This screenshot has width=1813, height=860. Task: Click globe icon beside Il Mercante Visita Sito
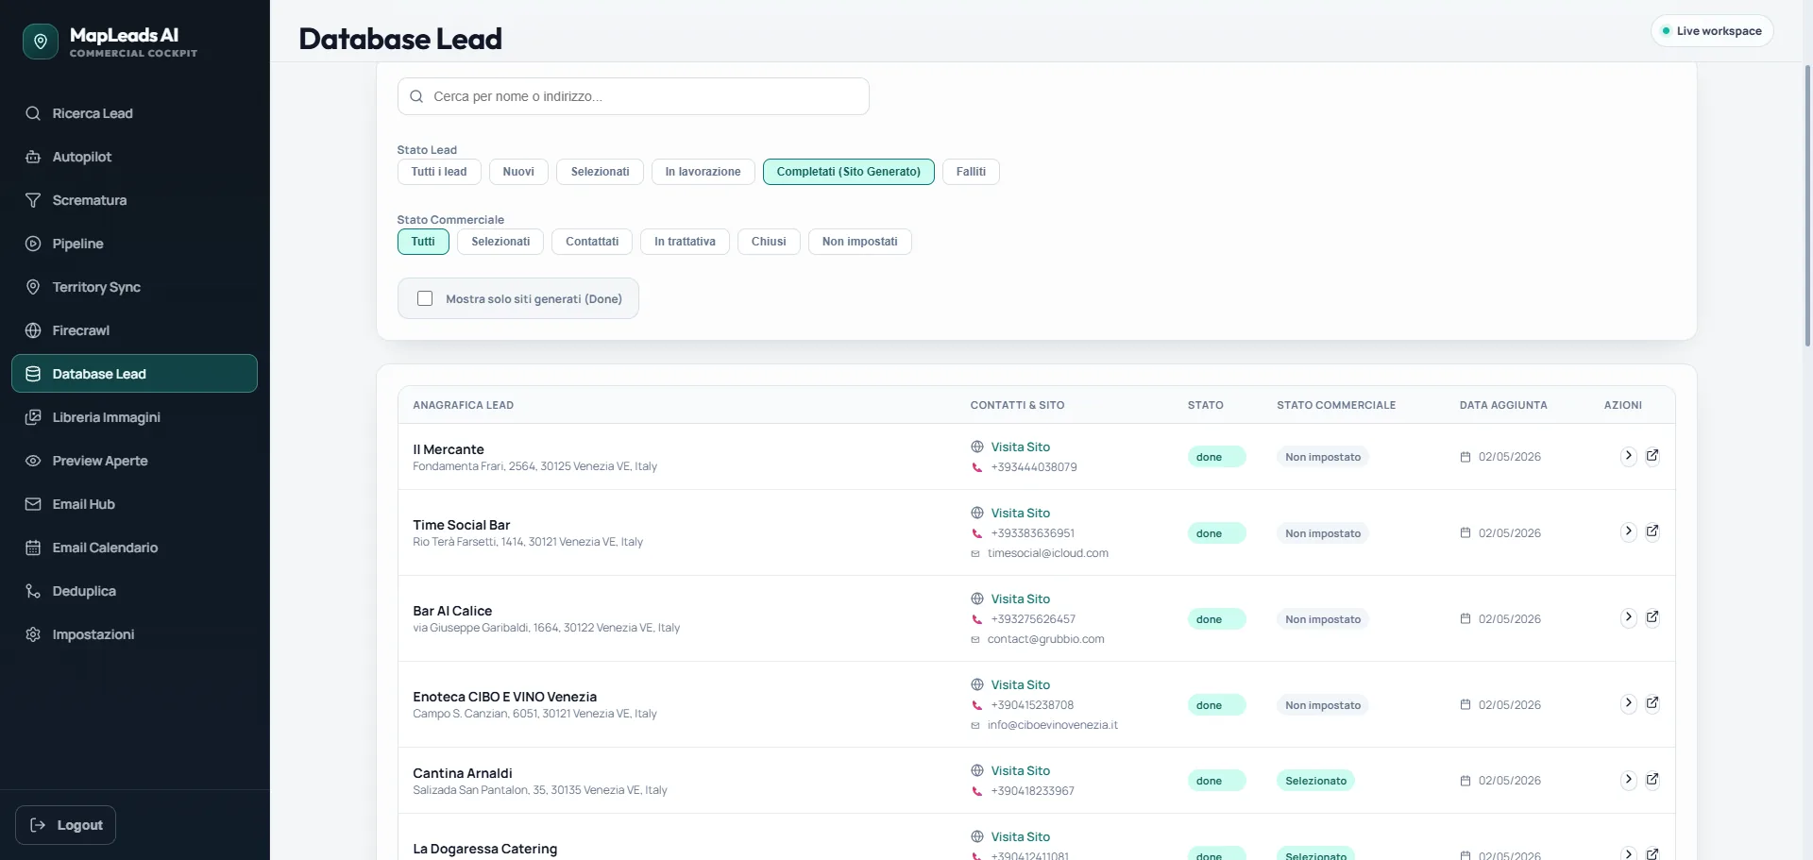pos(977,447)
